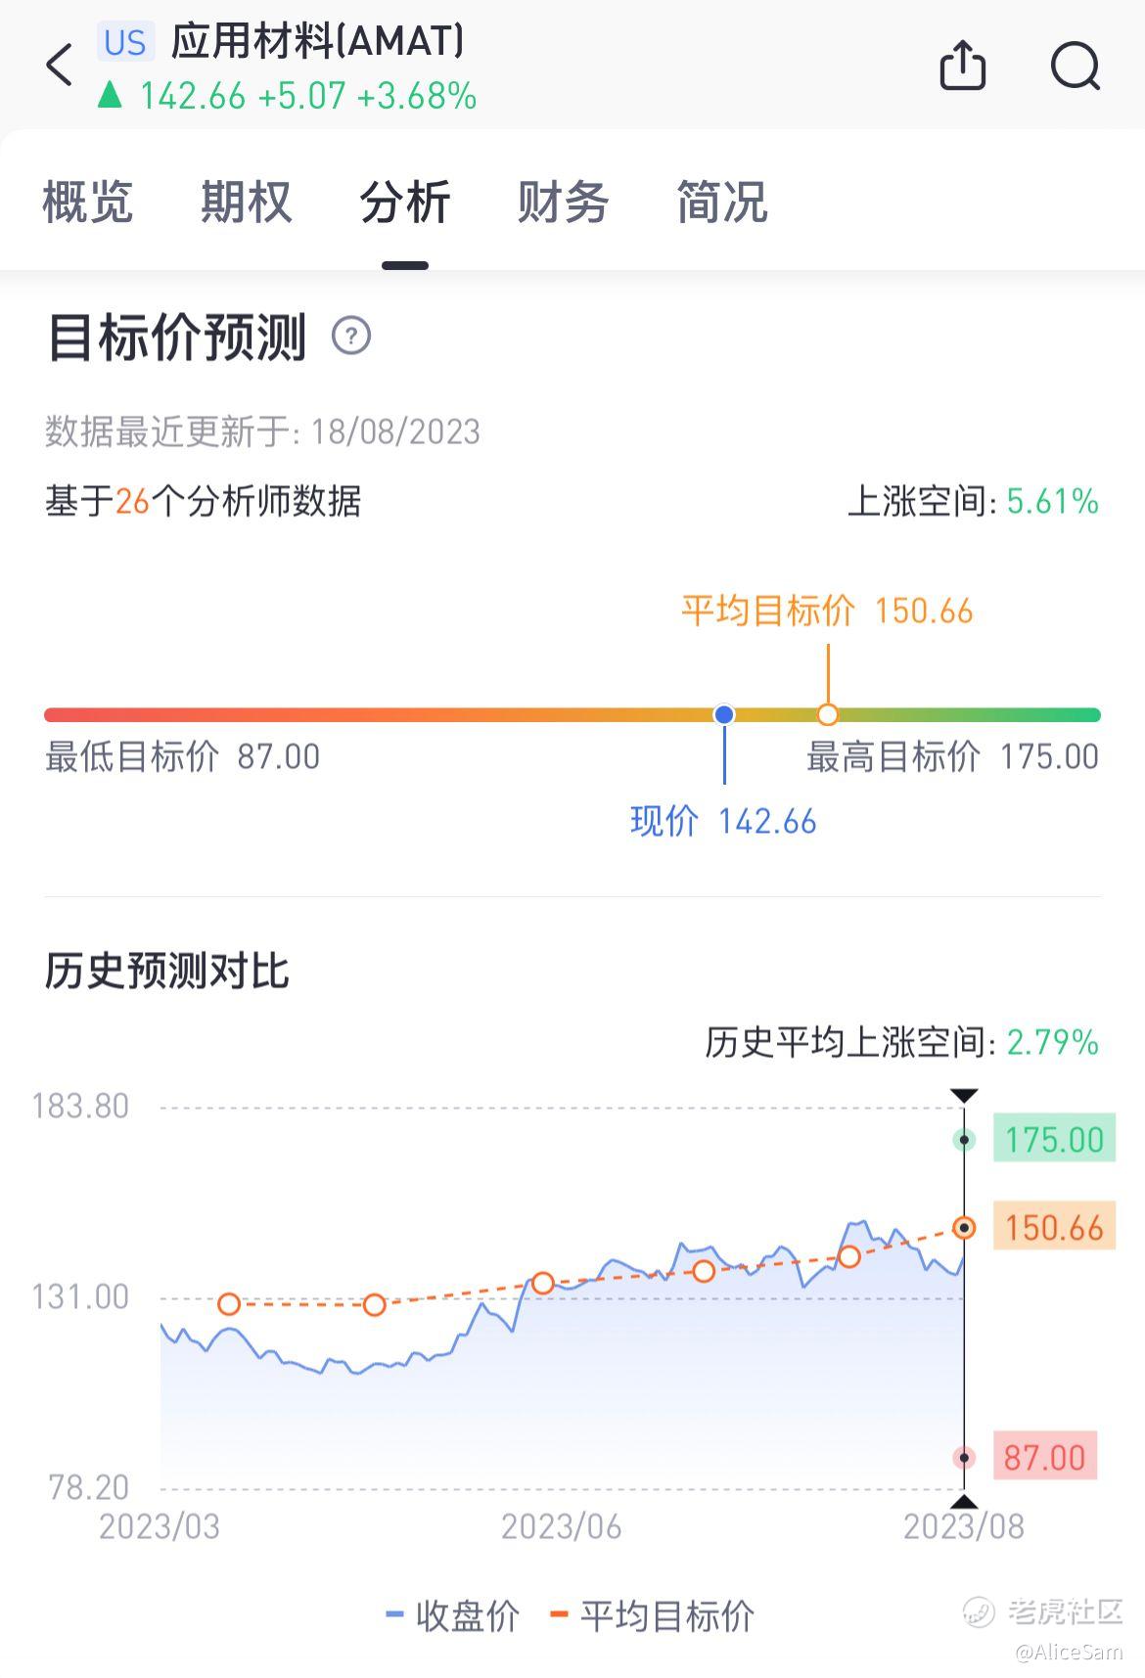Viewport: 1145px width, 1678px height.
Task: Tap the green up-triangle price indicator
Action: click(110, 95)
